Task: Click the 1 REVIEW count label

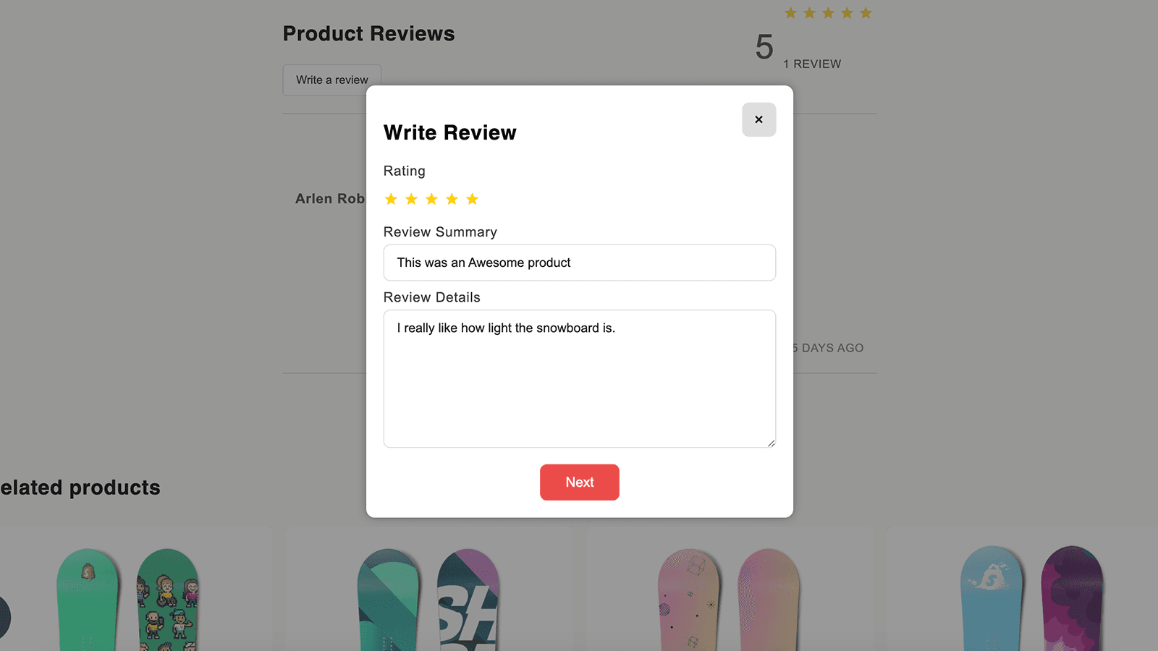Action: point(812,64)
